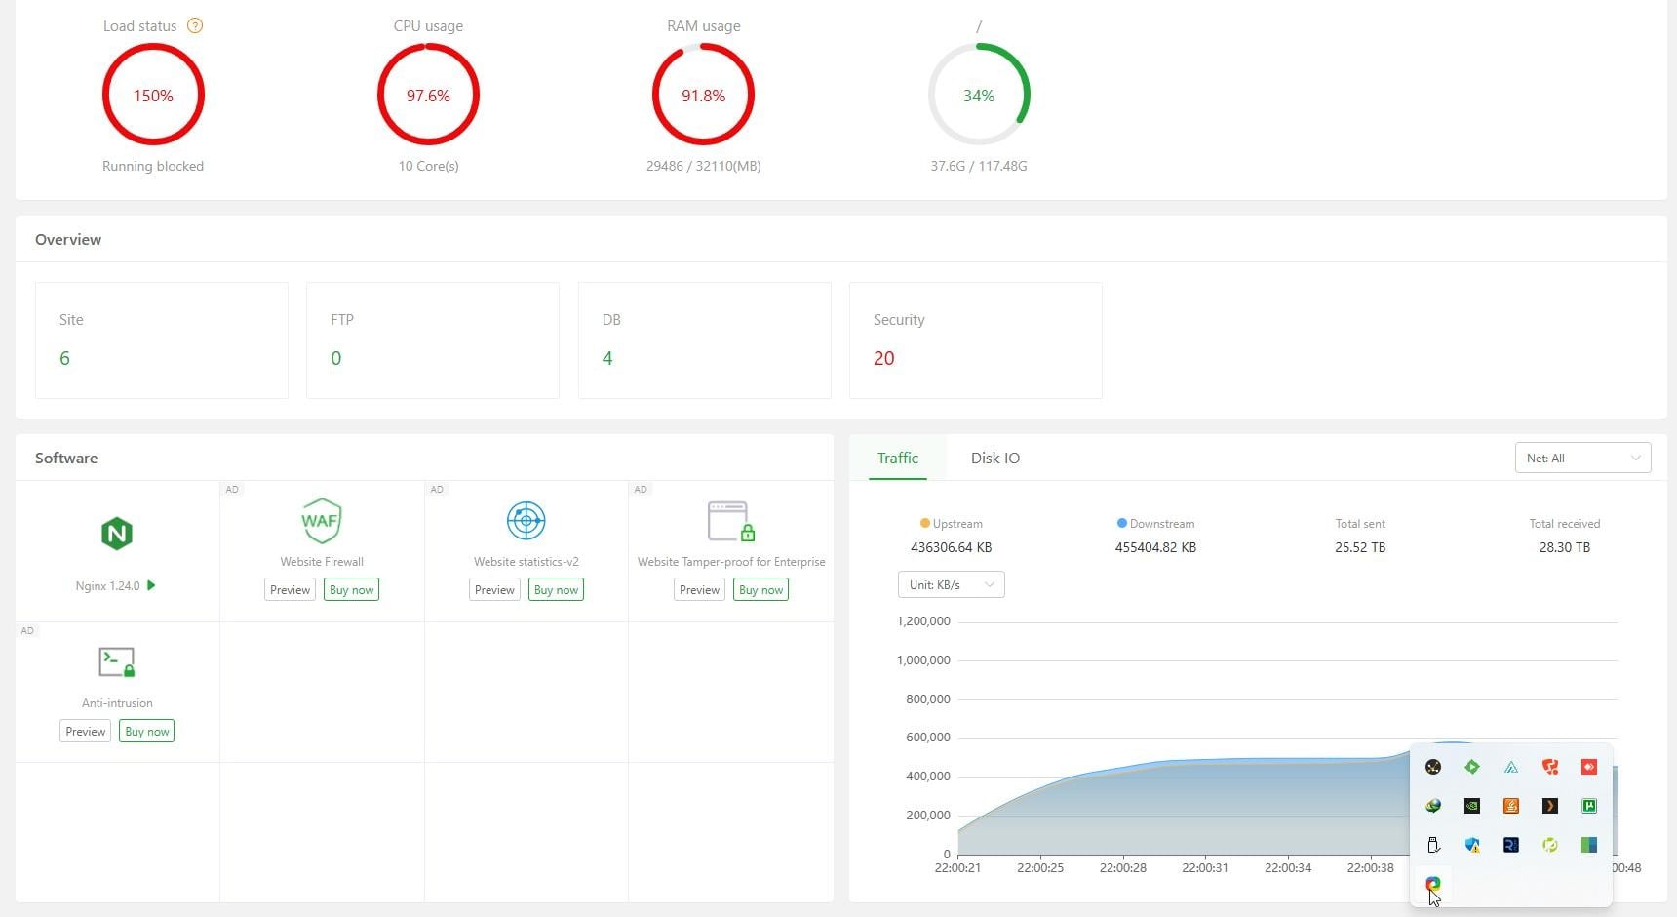Click the Windows Security shield tray icon

[1472, 845]
